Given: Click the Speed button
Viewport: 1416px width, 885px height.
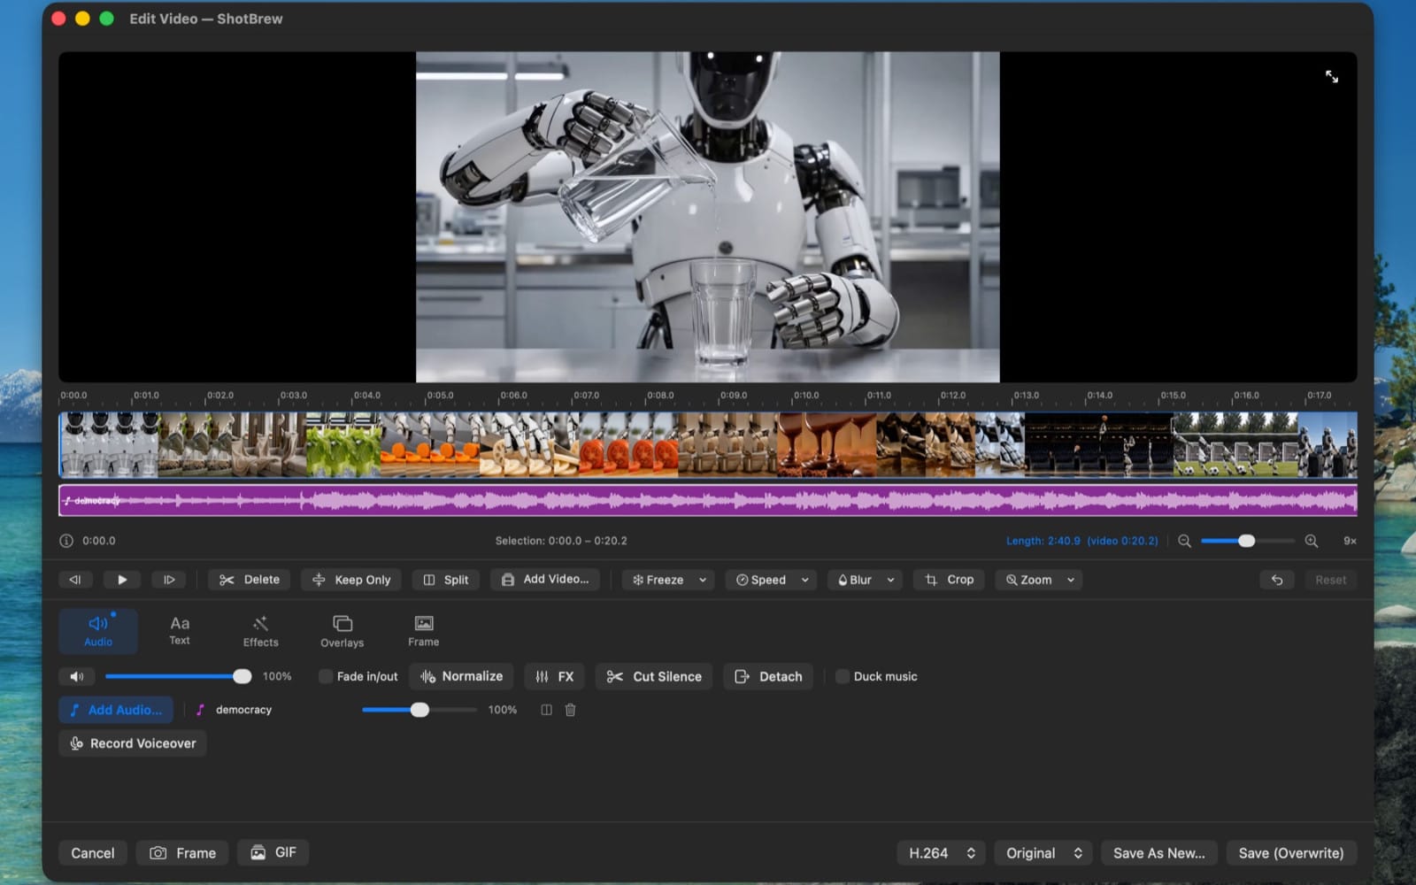Looking at the screenshot, I should [x=761, y=580].
